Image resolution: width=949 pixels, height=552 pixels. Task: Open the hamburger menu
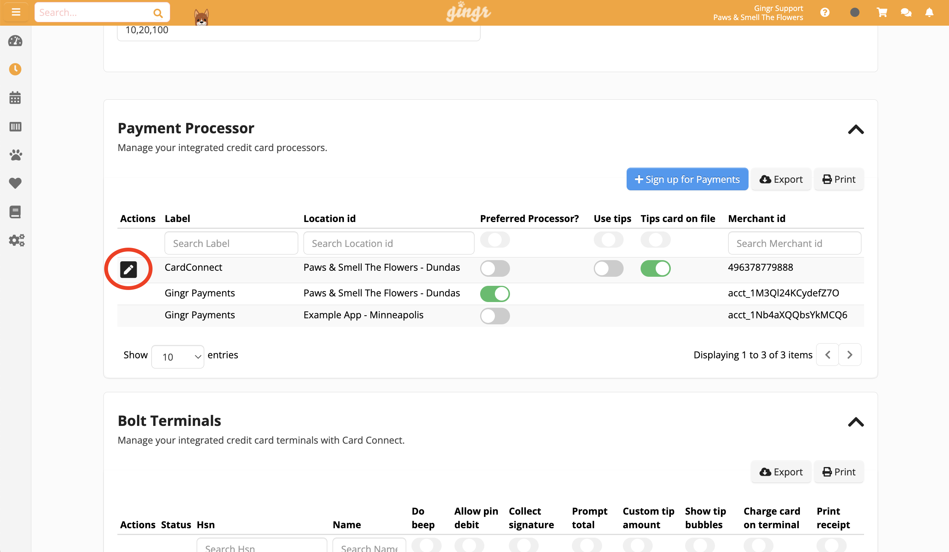coord(16,12)
